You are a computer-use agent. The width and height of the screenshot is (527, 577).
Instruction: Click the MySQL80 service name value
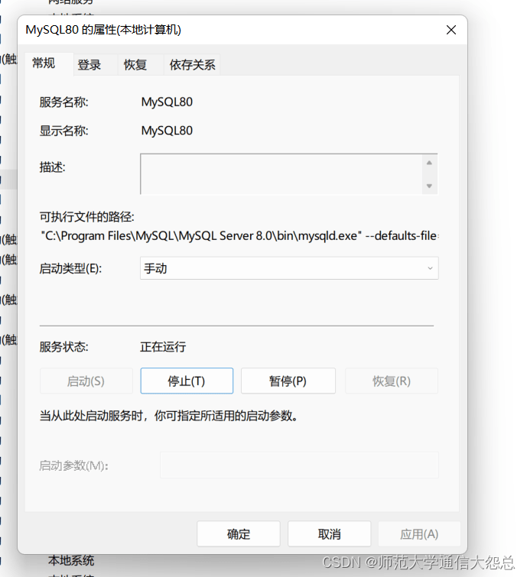tap(167, 102)
